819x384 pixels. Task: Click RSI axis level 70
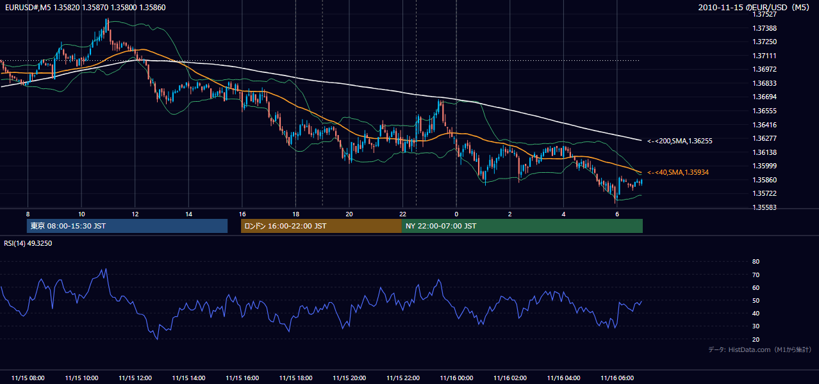click(756, 275)
